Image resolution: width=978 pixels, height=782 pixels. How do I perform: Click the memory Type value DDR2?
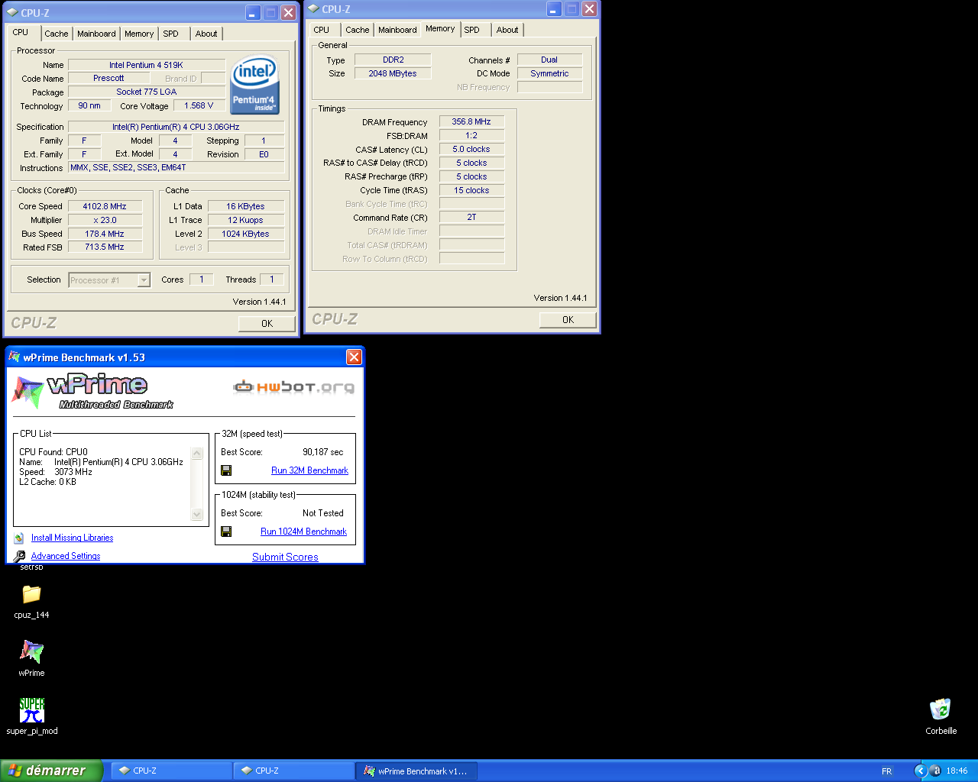click(393, 60)
